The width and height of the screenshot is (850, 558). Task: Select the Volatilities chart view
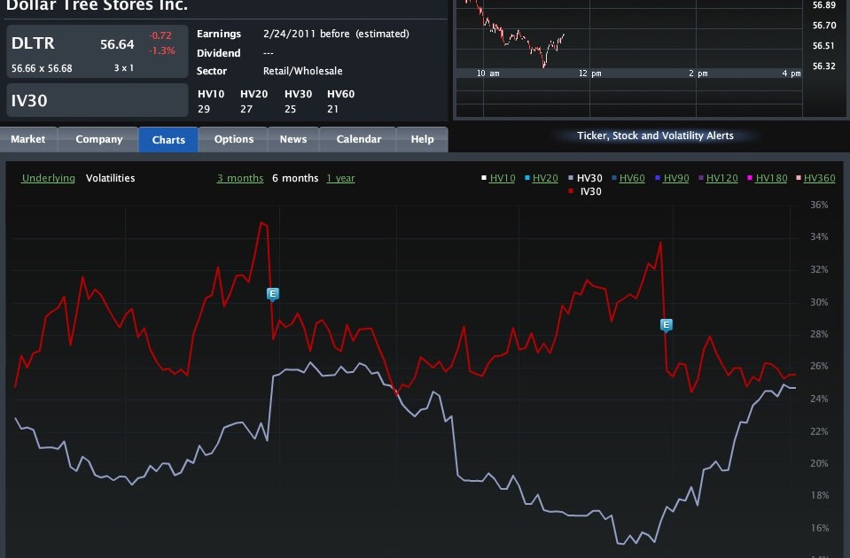(111, 178)
